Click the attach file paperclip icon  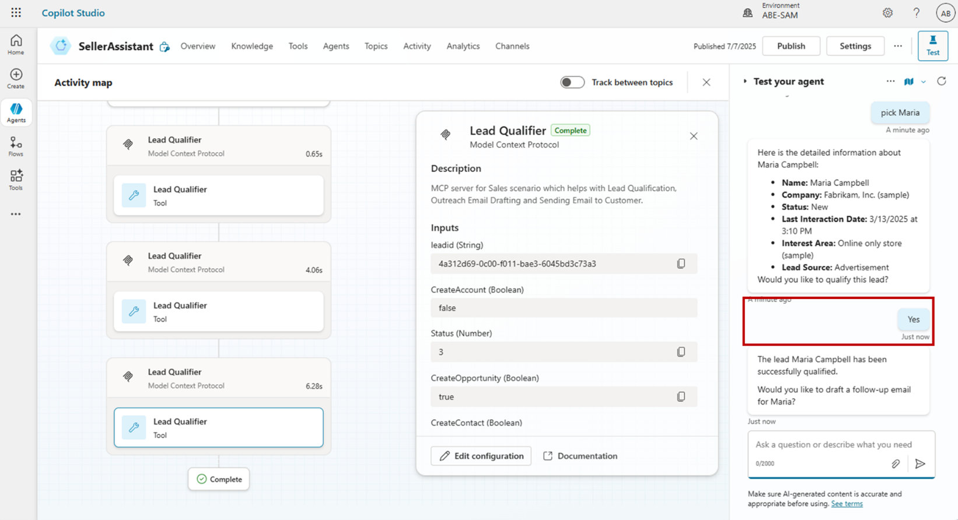click(895, 464)
